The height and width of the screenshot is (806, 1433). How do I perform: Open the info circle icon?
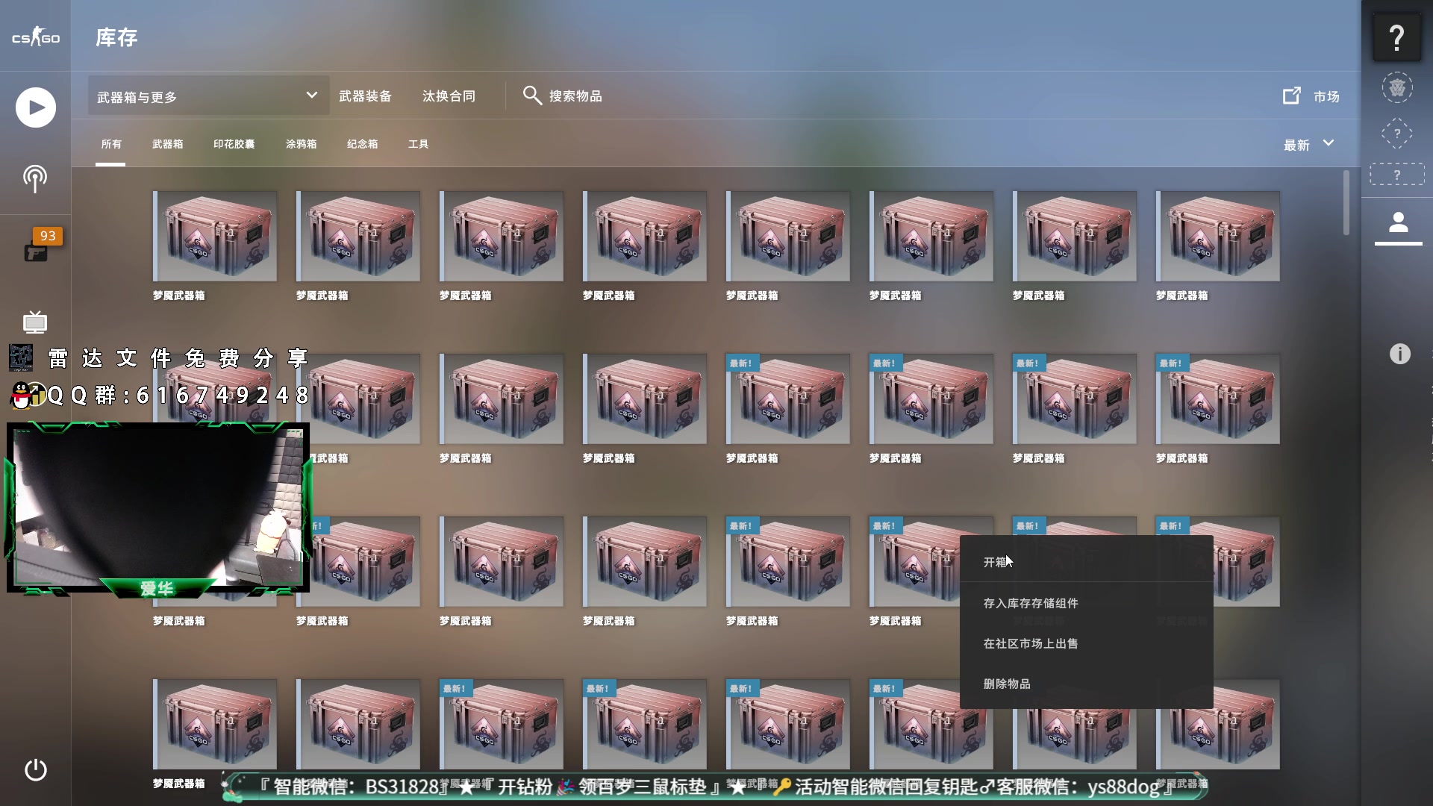(1399, 354)
